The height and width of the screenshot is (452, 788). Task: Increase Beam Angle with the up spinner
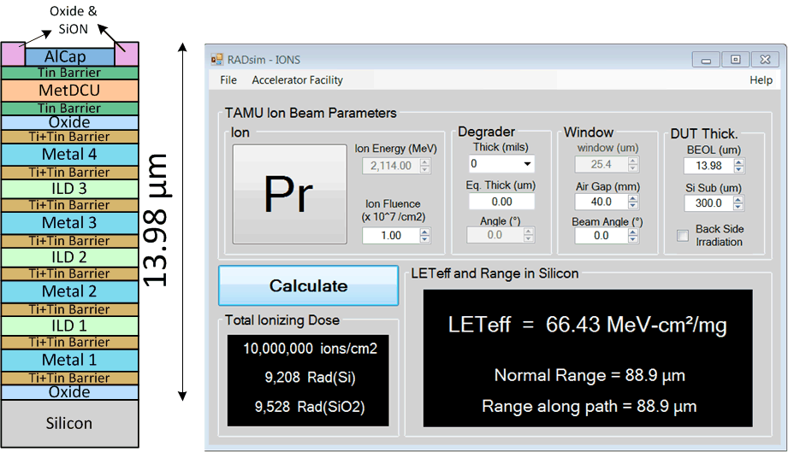point(632,232)
